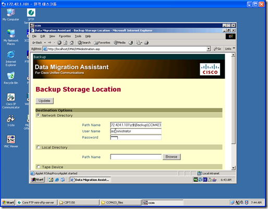
Task: Click Show Desktop quick launch icon
Action: pos(51,180)
